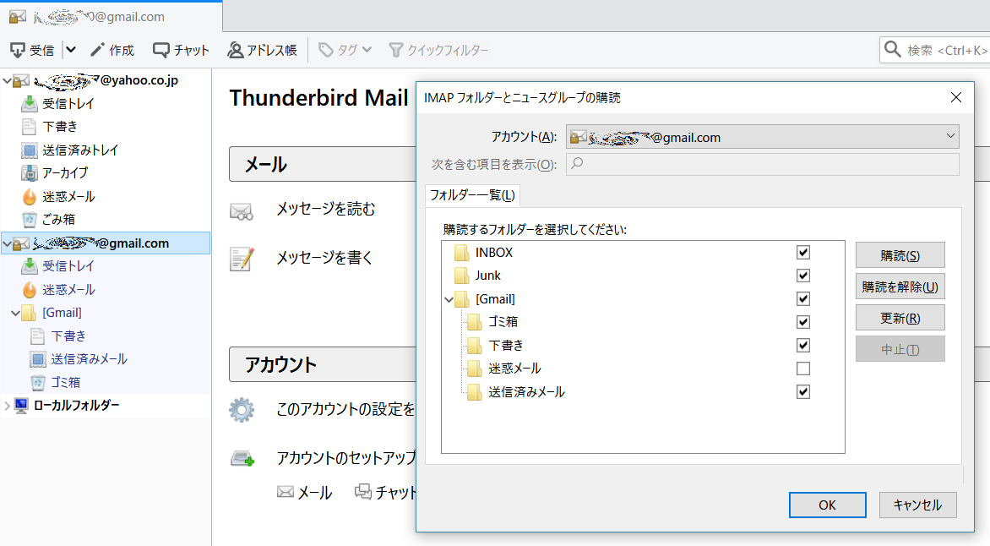This screenshot has width=990, height=546.
Task: Select the INBOX folder icon in dialog
Action: point(461,253)
